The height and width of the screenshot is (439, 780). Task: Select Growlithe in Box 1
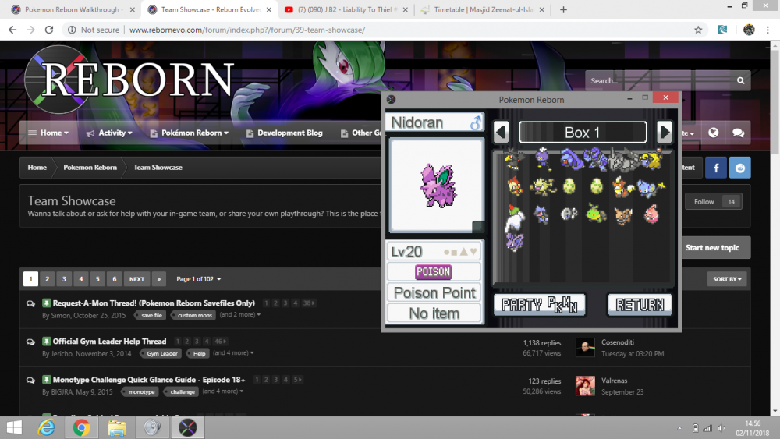tap(622, 187)
